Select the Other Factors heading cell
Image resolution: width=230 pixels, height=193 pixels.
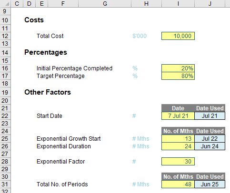(x=48, y=92)
